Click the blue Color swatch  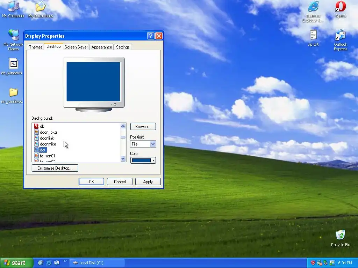141,161
